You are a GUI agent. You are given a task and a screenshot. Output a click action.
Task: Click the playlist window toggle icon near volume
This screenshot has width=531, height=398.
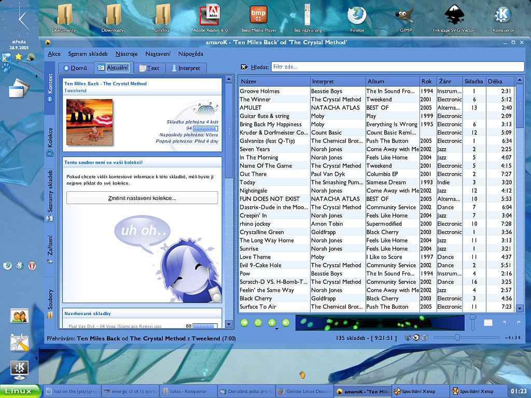point(488,322)
